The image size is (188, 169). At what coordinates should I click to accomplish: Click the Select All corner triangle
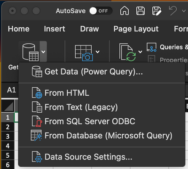pyautogui.click(x=8, y=107)
